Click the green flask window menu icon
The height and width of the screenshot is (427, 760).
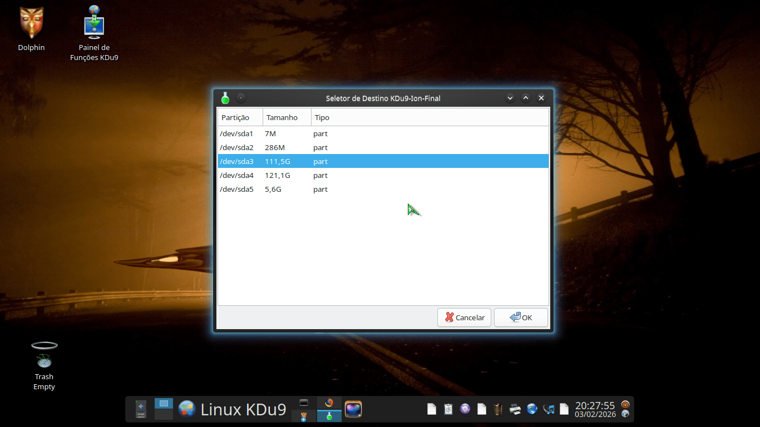pyautogui.click(x=225, y=98)
